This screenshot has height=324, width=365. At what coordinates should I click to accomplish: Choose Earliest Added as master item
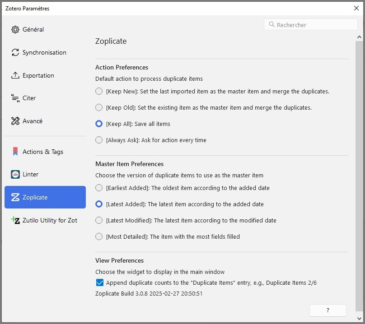99,188
